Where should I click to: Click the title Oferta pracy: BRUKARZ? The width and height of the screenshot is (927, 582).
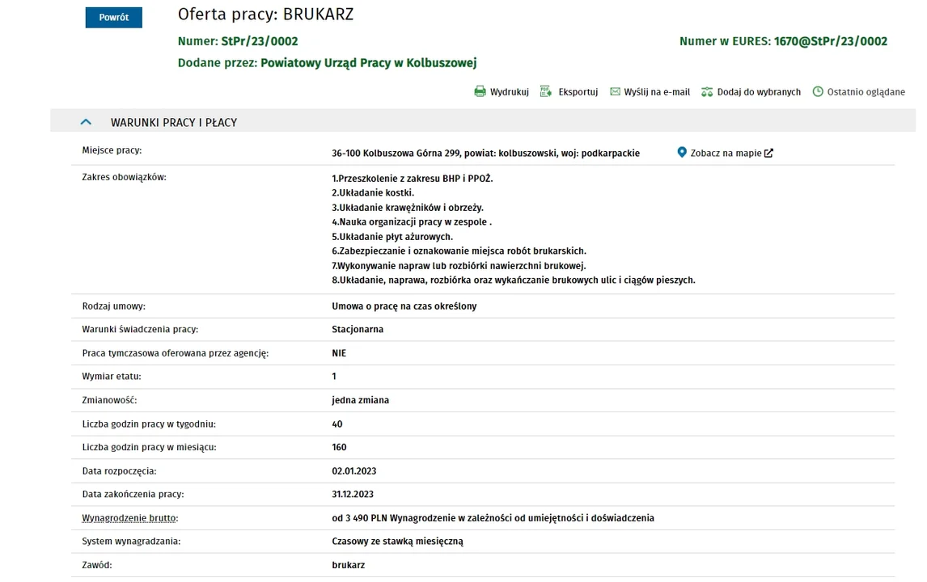pos(265,15)
